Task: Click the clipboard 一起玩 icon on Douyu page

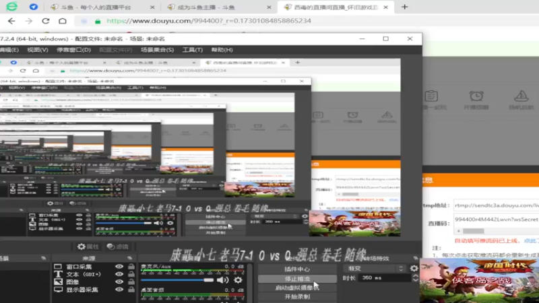Action: click(x=431, y=96)
